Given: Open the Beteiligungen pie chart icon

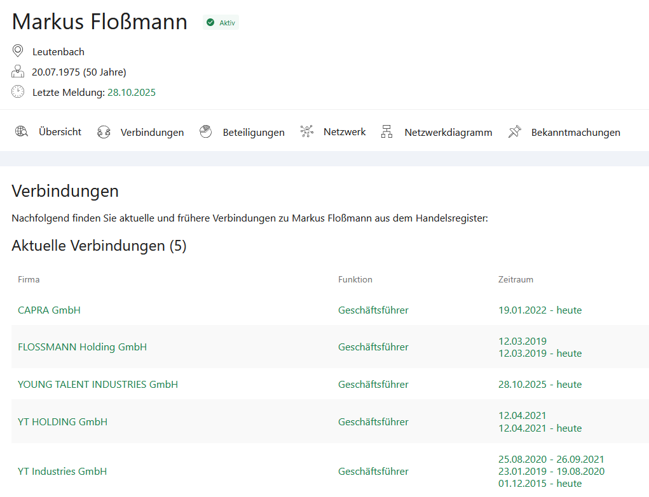Looking at the screenshot, I should [205, 131].
